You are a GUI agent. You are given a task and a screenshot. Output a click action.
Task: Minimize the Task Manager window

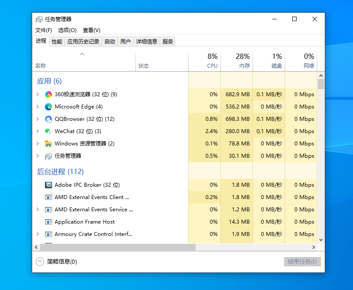point(275,19)
